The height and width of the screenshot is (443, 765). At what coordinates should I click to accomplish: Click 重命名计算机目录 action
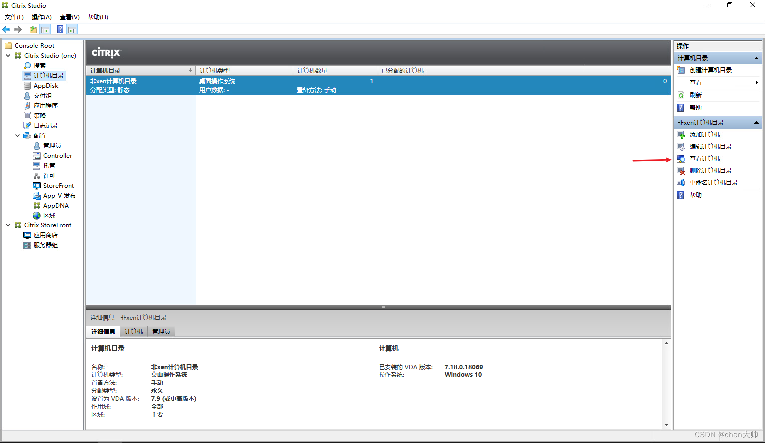[714, 183]
